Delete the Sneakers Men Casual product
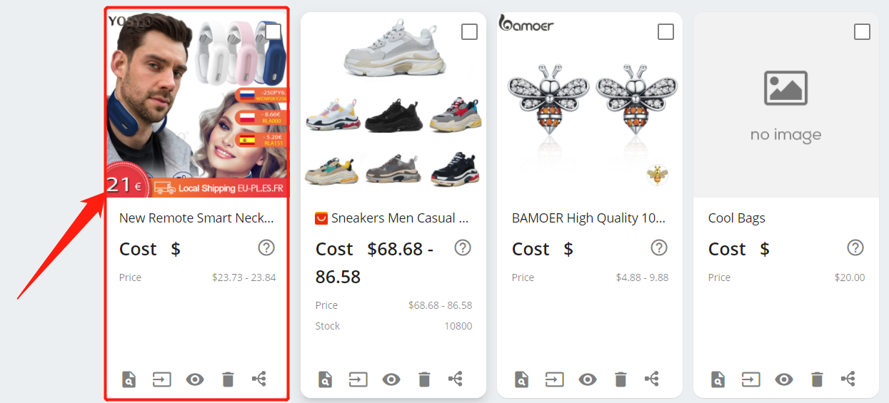The width and height of the screenshot is (889, 403). pyautogui.click(x=424, y=379)
